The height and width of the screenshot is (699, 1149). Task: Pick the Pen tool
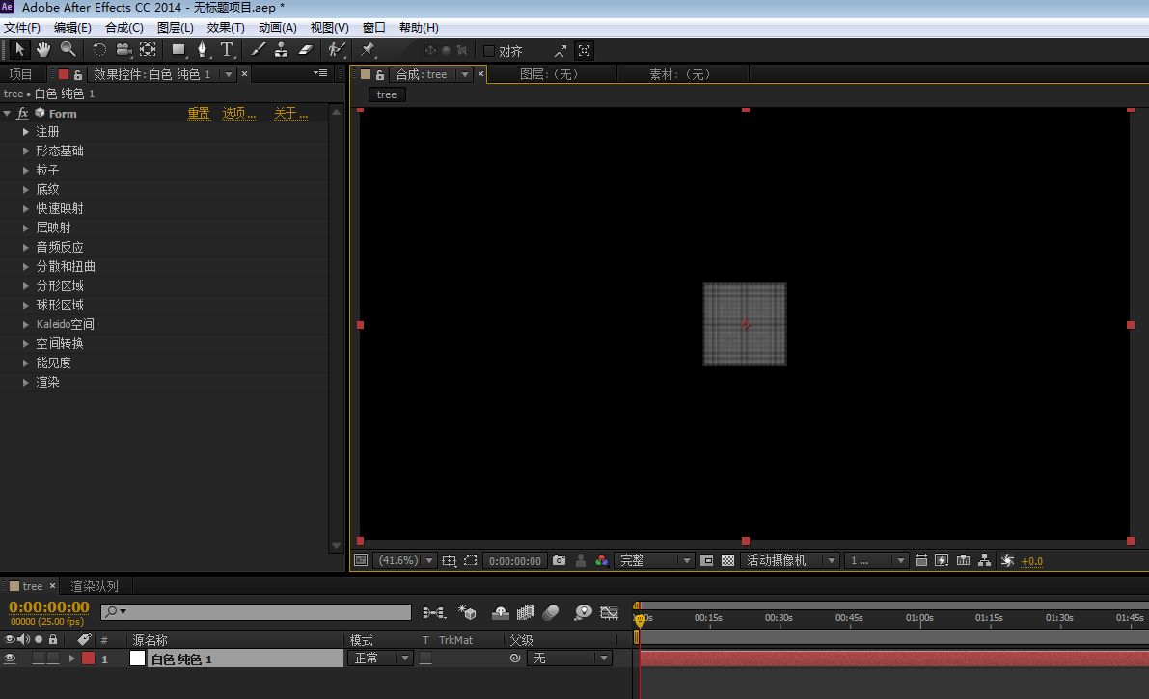(202, 49)
